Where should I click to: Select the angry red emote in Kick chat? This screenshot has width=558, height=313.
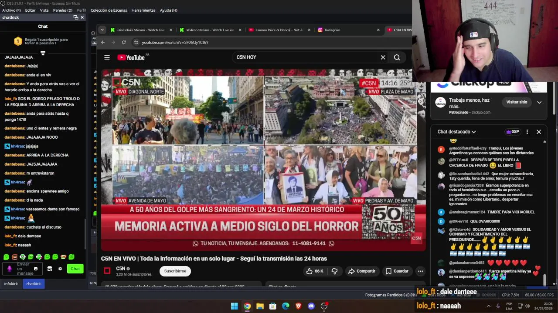[14, 257]
